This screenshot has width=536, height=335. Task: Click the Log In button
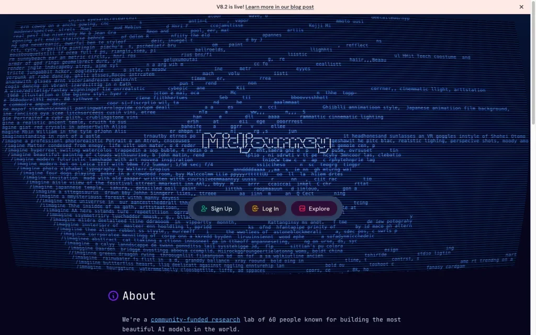(x=265, y=208)
